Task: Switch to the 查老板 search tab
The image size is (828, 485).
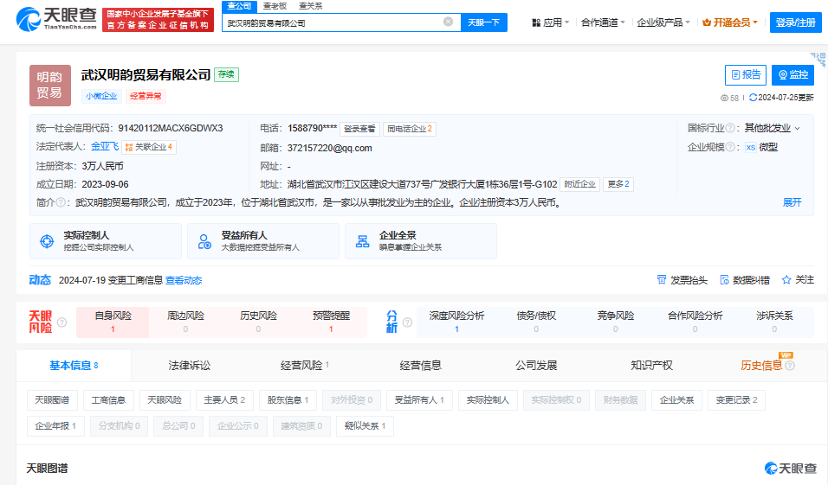Action: coord(275,6)
